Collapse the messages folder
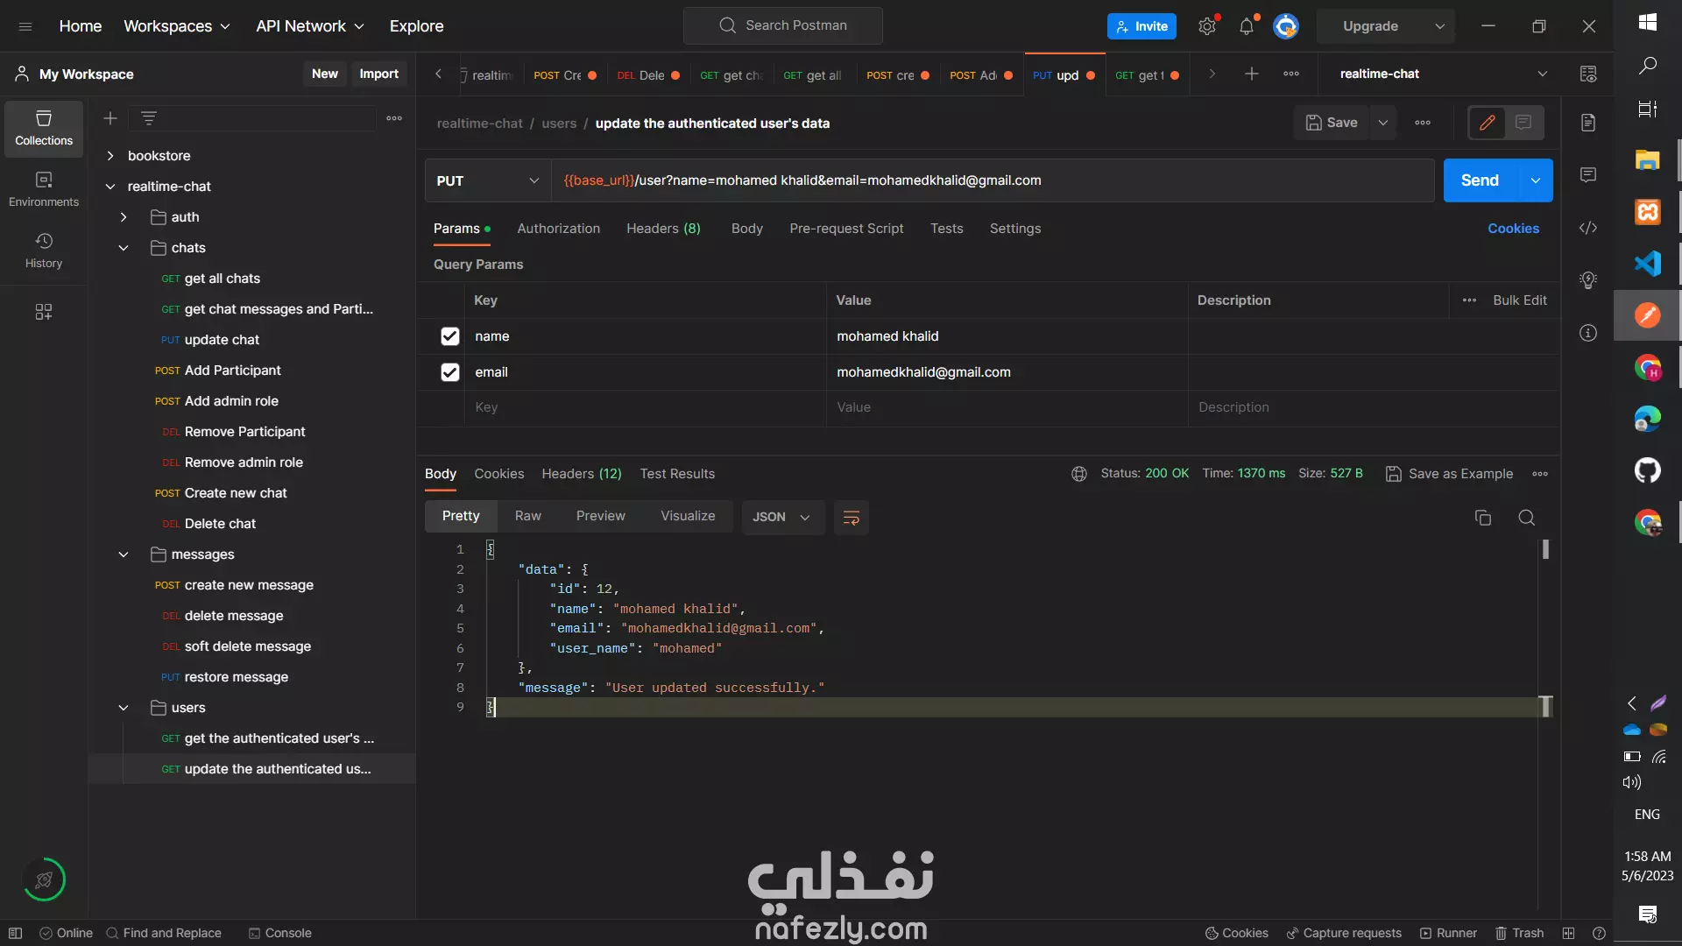The width and height of the screenshot is (1682, 946). (x=124, y=554)
